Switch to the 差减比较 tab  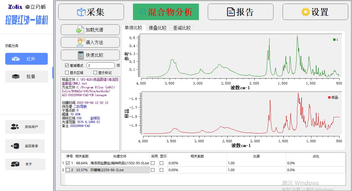(x=182, y=28)
